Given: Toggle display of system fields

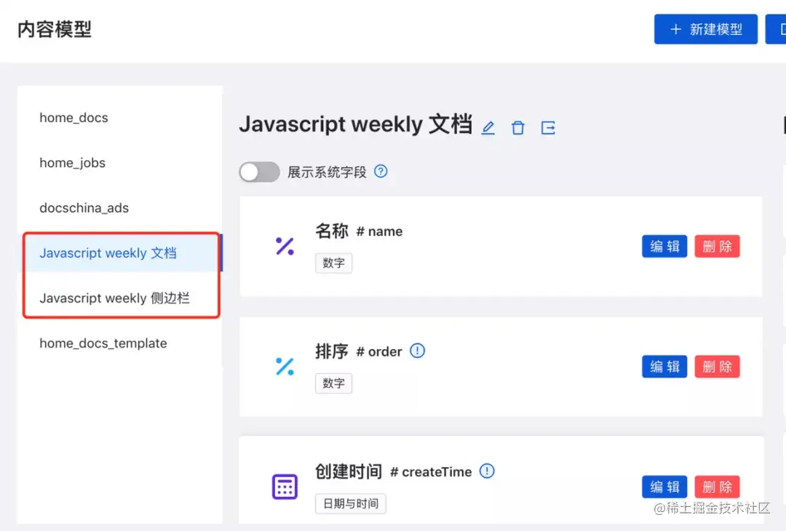Looking at the screenshot, I should 259,172.
